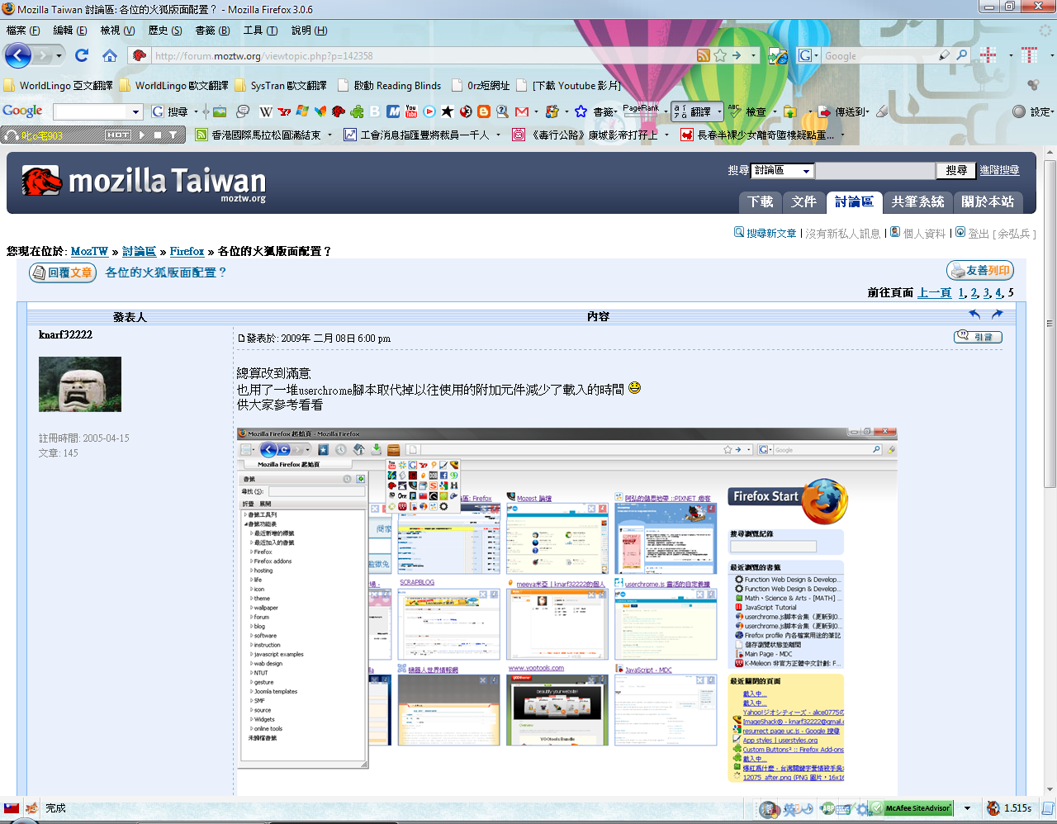Open the photo icon in Google Toolbar
This screenshot has width=1057, height=824.
220,111
